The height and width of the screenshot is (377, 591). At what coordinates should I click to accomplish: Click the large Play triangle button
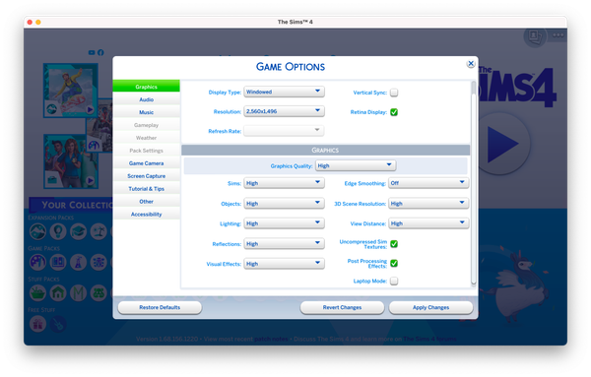(x=502, y=144)
